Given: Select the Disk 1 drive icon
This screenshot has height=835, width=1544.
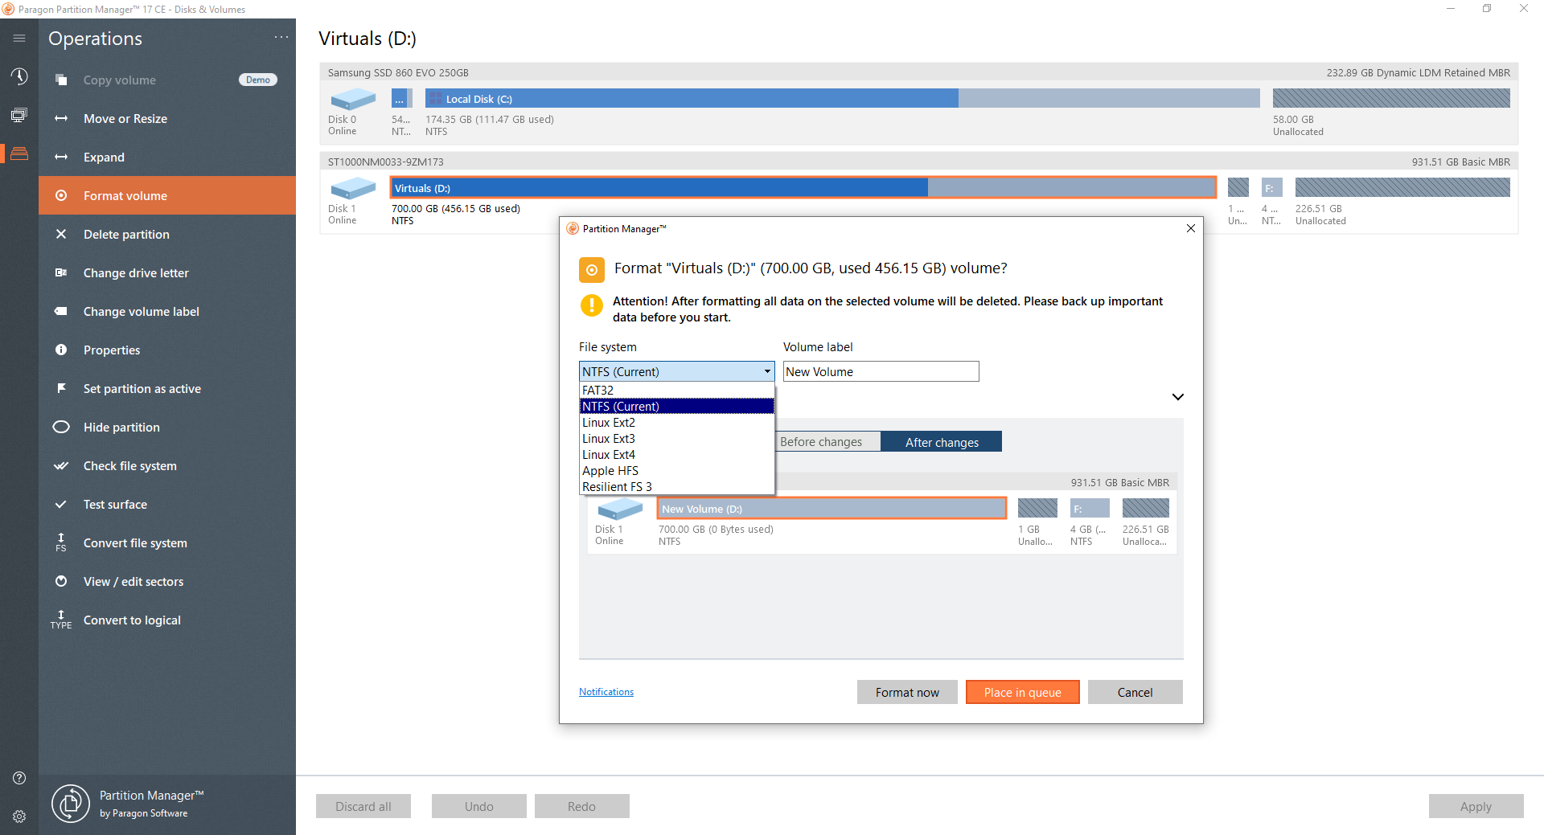Looking at the screenshot, I should pyautogui.click(x=352, y=188).
